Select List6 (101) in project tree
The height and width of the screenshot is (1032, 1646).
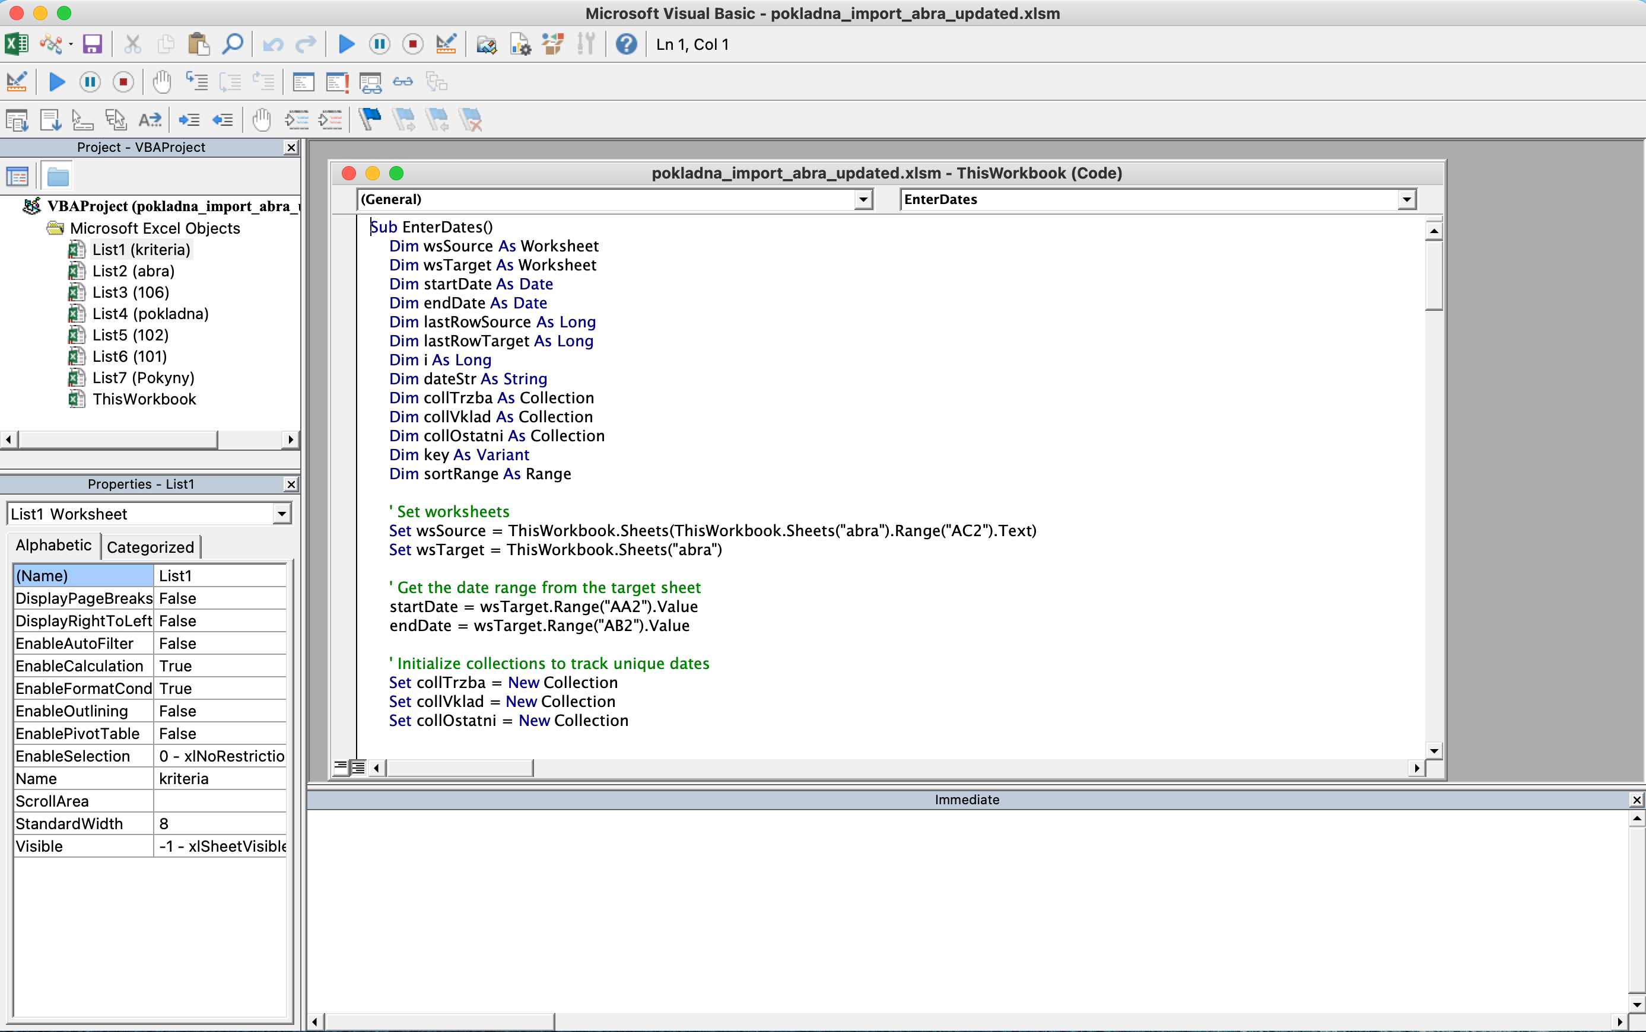130,356
